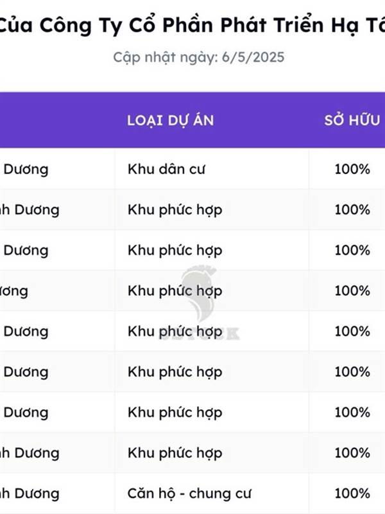Click the truncated ương text in the fourth row
385x514 pixels.
pyautogui.click(x=13, y=292)
